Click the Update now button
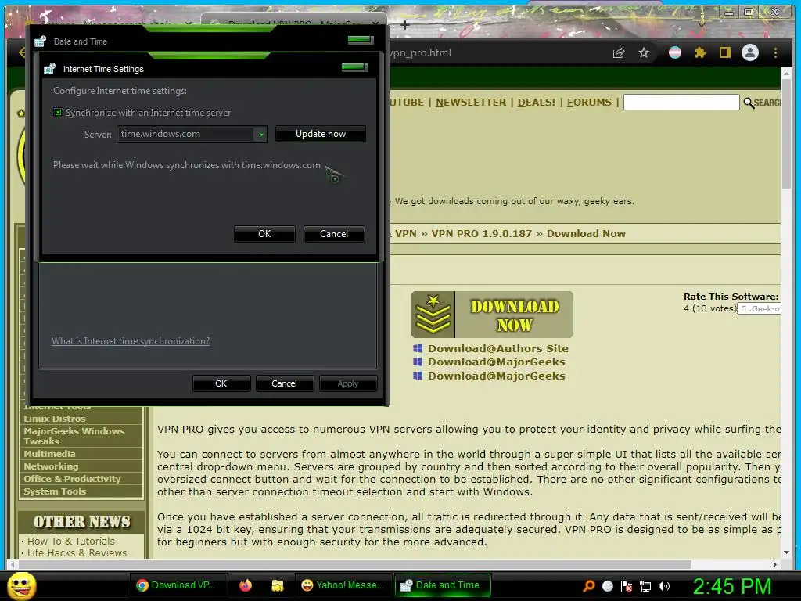Viewport: 801px width, 601px height. [x=320, y=134]
